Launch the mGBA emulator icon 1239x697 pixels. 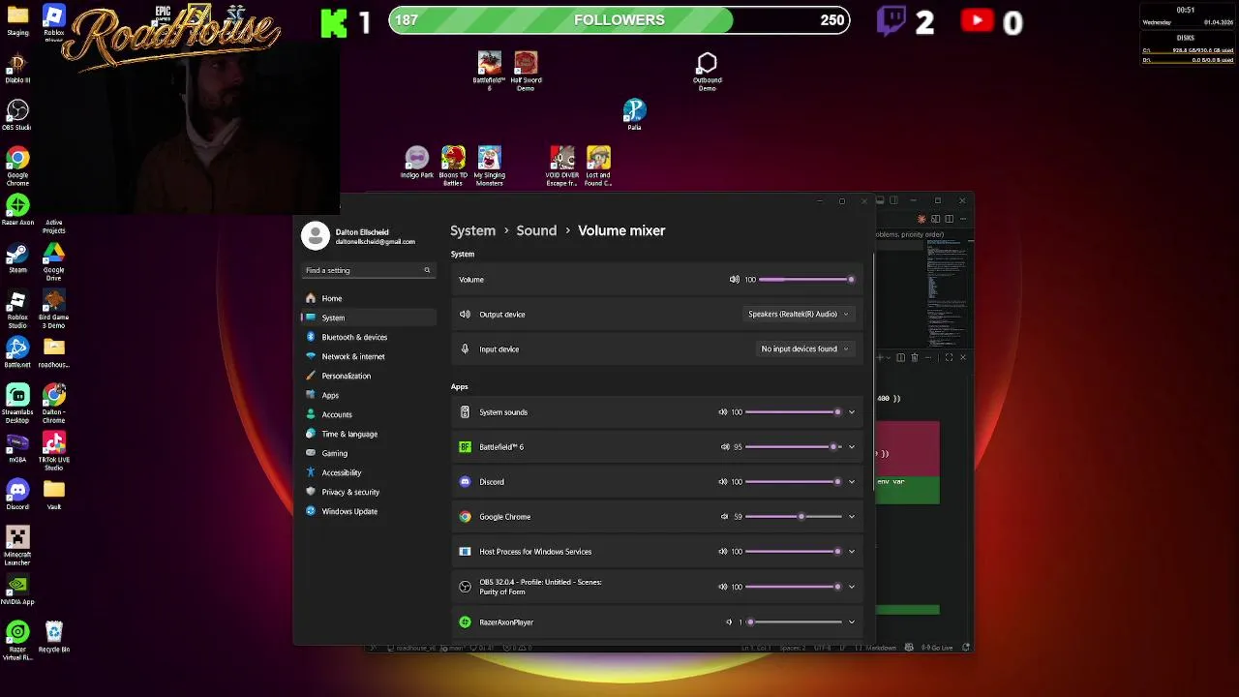17,446
